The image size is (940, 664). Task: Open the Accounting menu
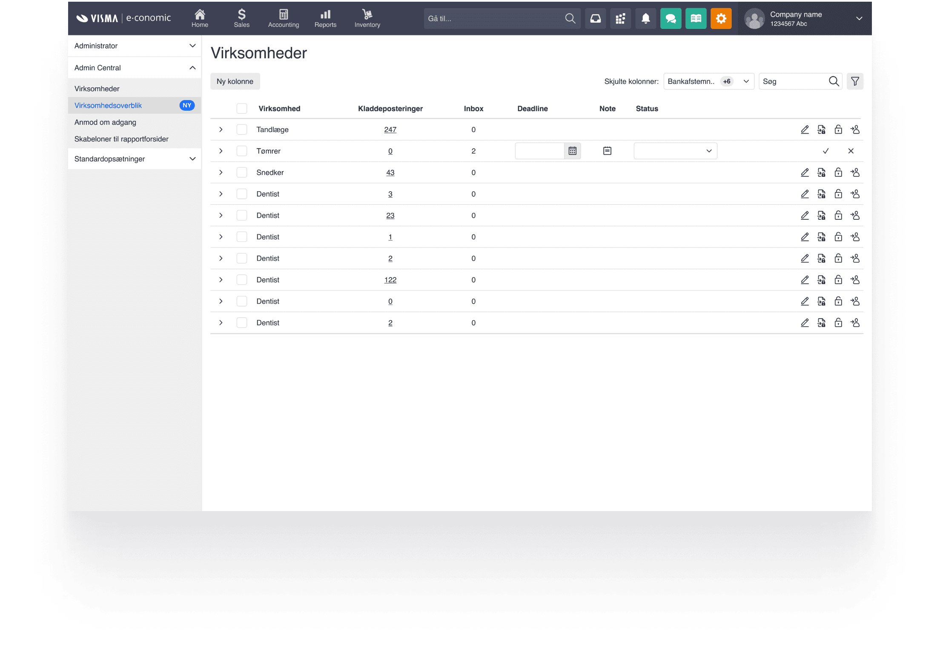(283, 18)
